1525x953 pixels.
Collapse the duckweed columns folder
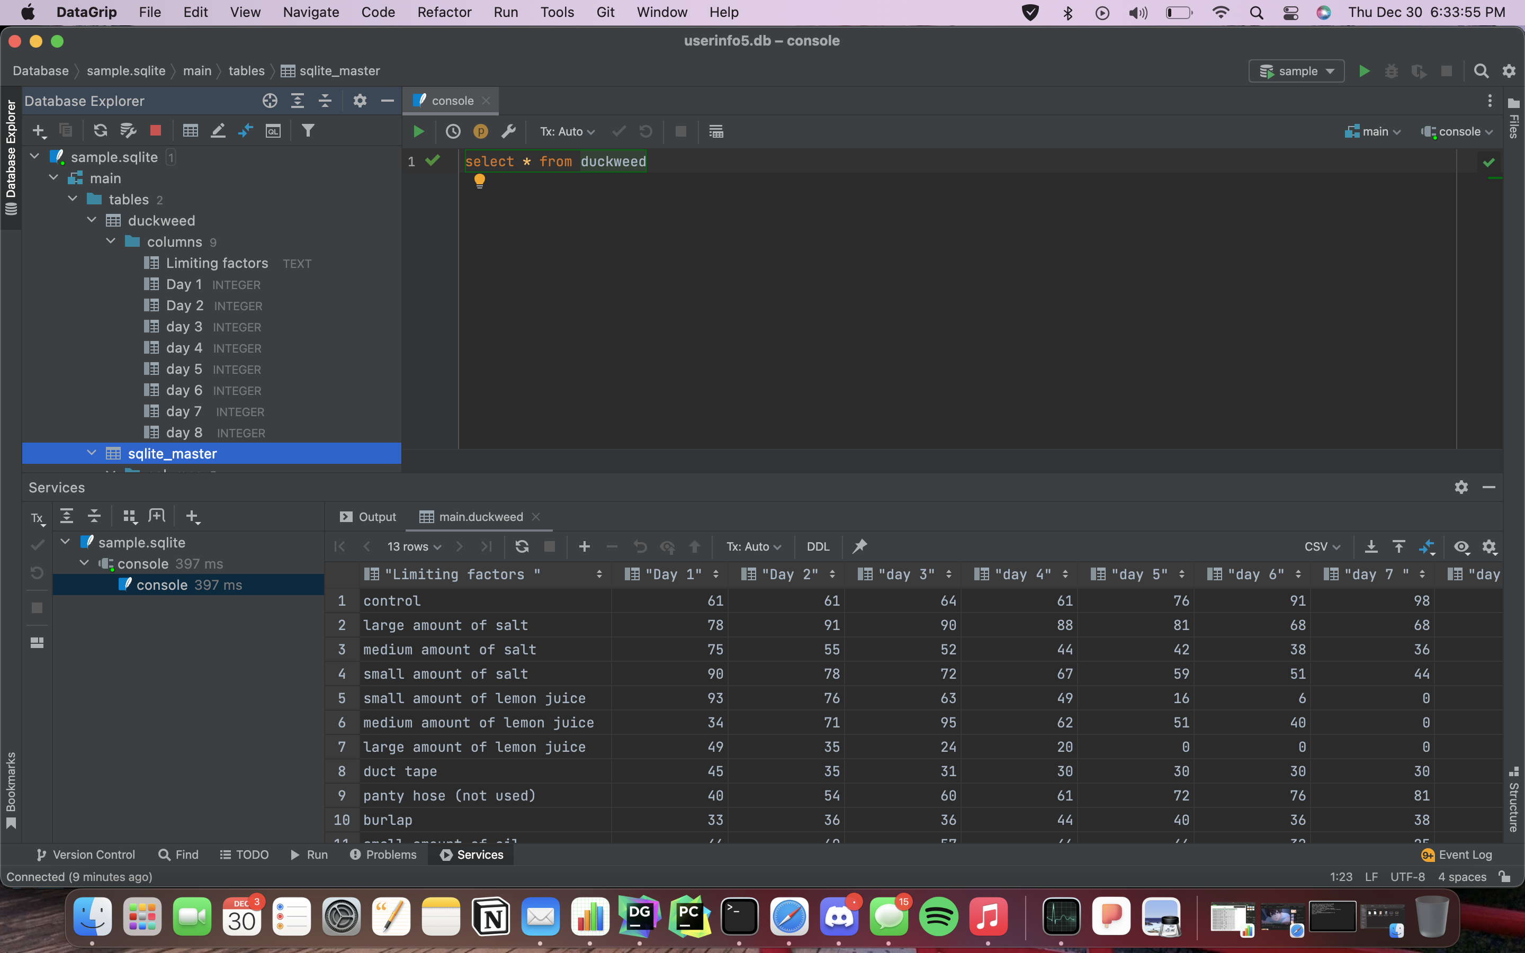pyautogui.click(x=111, y=241)
